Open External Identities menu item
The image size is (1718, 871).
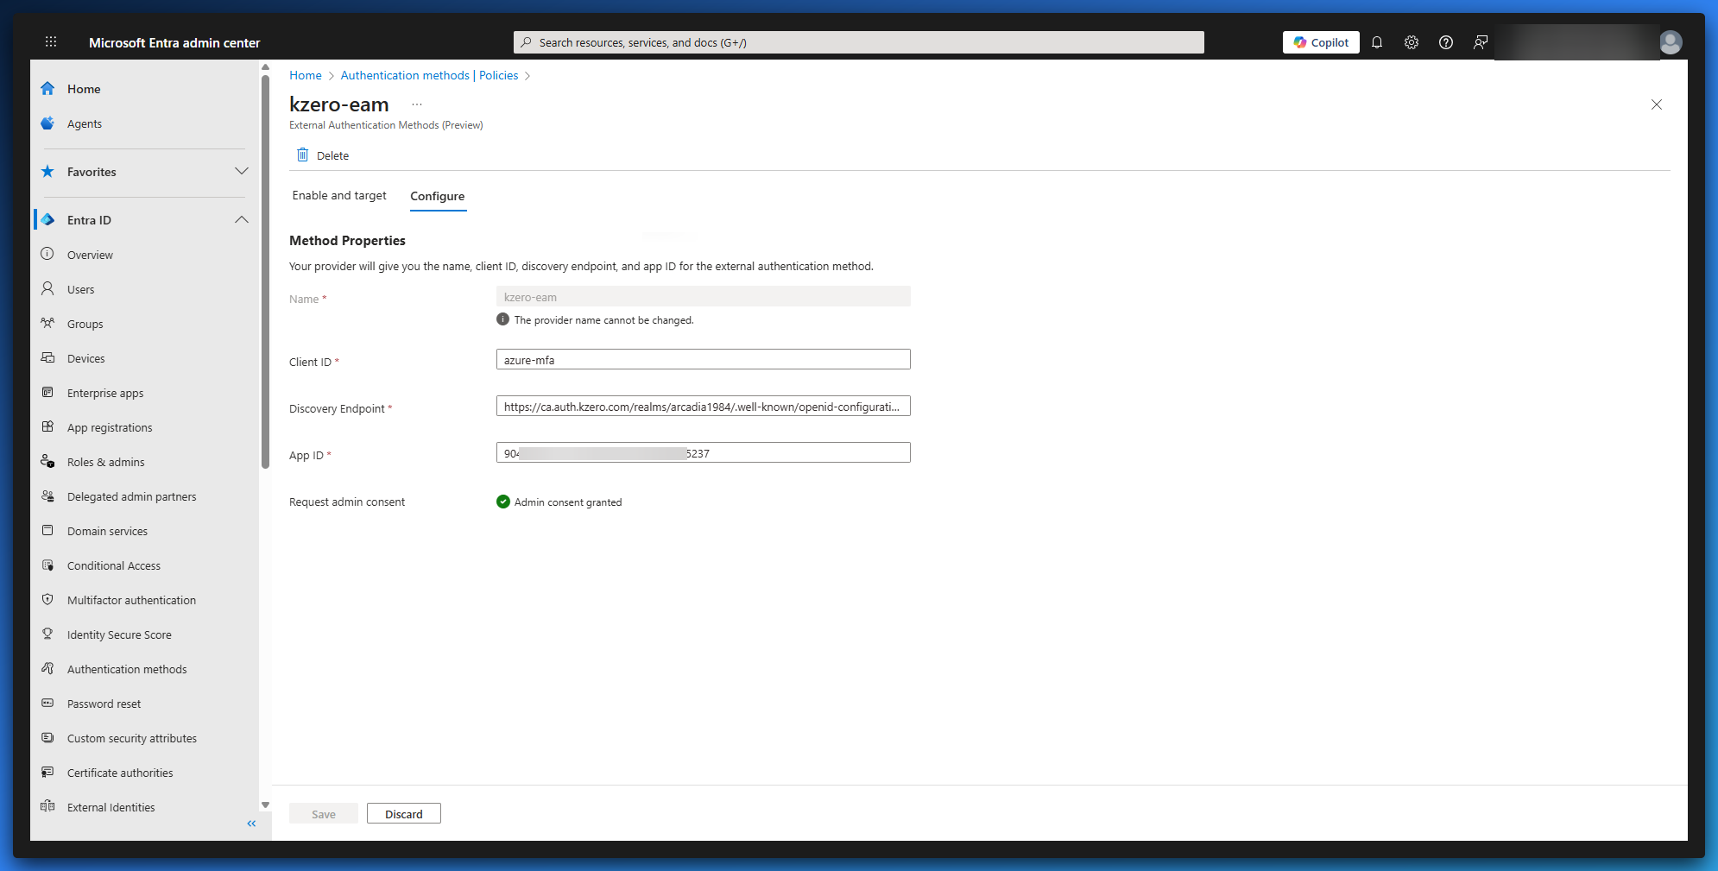(111, 807)
